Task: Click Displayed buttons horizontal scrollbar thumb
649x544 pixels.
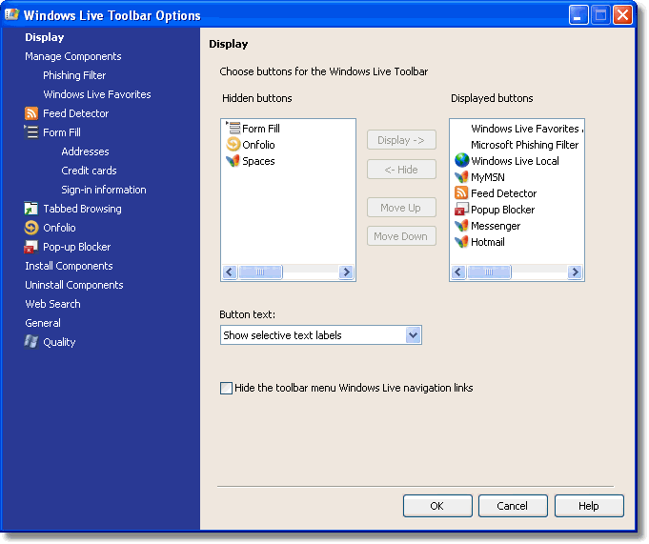Action: click(489, 272)
